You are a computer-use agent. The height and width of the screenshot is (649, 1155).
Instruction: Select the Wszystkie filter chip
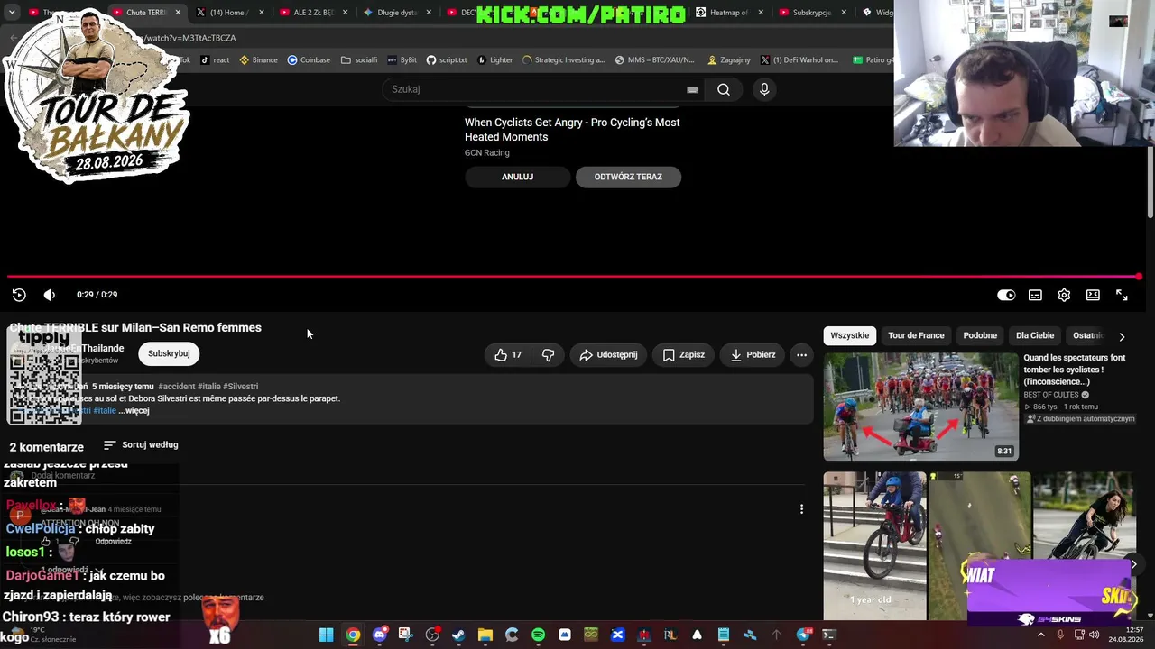pos(850,335)
